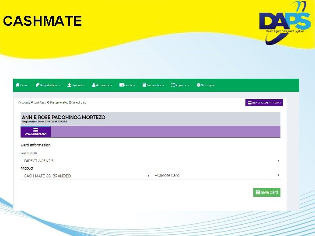Click the name ANNIE ROSE PADOHINOG MORTEZO

(x=63, y=117)
